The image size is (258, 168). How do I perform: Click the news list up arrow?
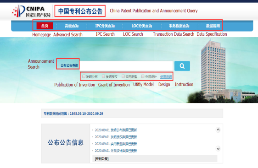pyautogui.click(x=218, y=130)
